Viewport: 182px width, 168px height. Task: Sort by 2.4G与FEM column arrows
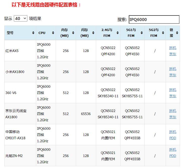[117, 33]
